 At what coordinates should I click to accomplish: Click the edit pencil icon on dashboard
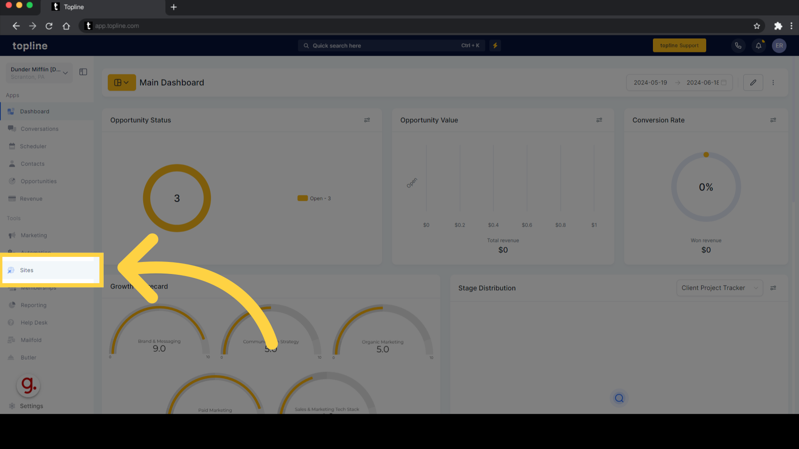click(x=754, y=81)
